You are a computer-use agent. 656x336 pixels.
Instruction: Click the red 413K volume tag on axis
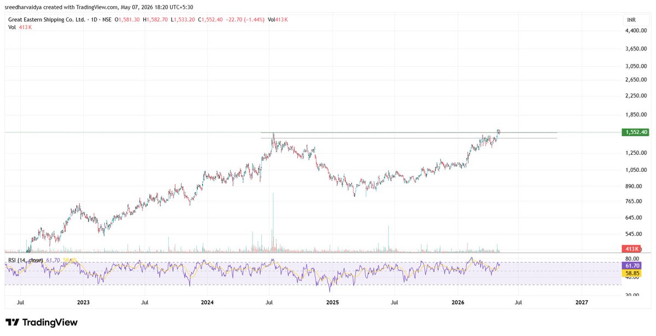tap(631, 249)
